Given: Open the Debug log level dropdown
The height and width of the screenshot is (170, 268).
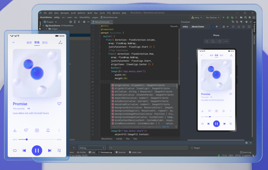Looking at the screenshot, I should coord(92,148).
